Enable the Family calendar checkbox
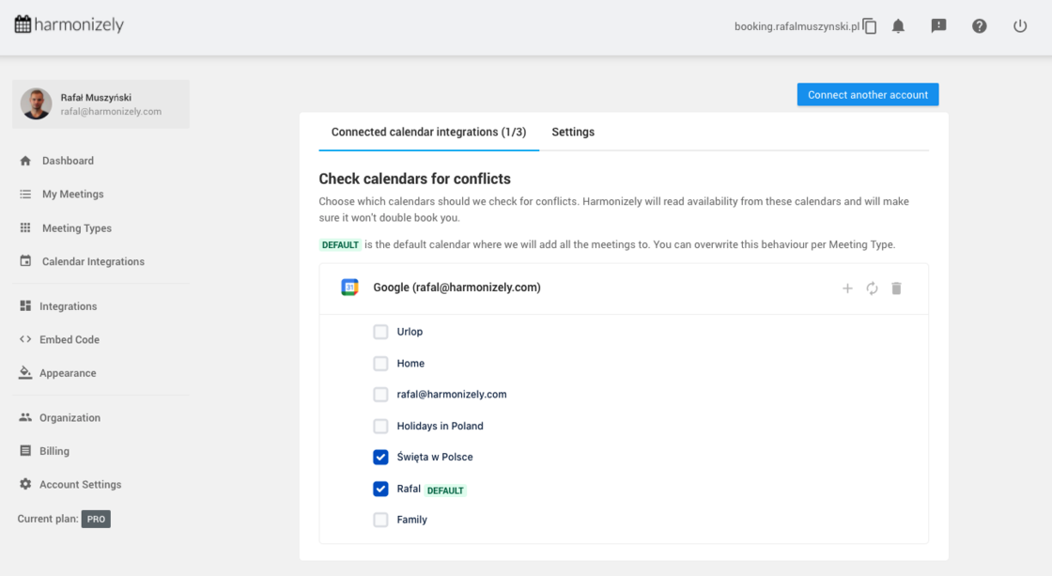1052x576 pixels. (380, 520)
